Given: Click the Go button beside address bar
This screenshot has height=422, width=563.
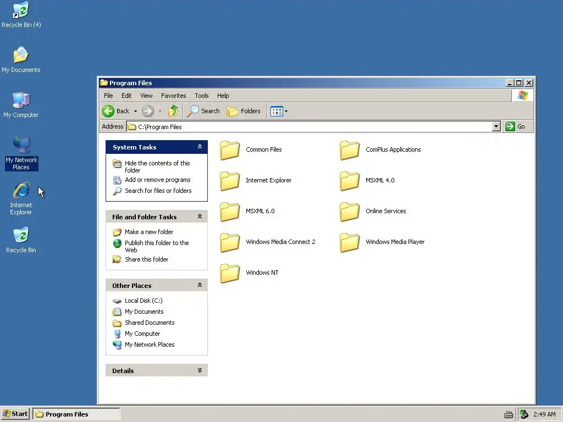Looking at the screenshot, I should click(515, 126).
